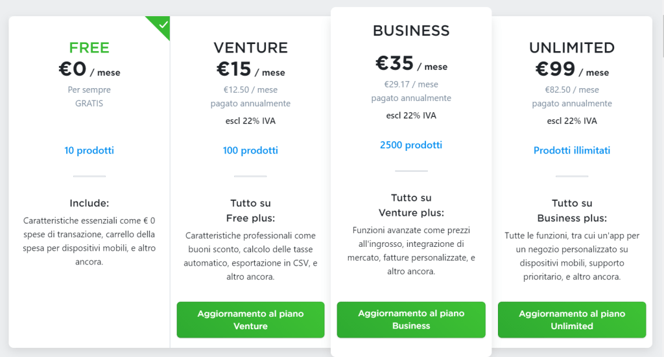Select the UNLIMITED plan heading
Screen dimensions: 664x357
click(x=572, y=48)
